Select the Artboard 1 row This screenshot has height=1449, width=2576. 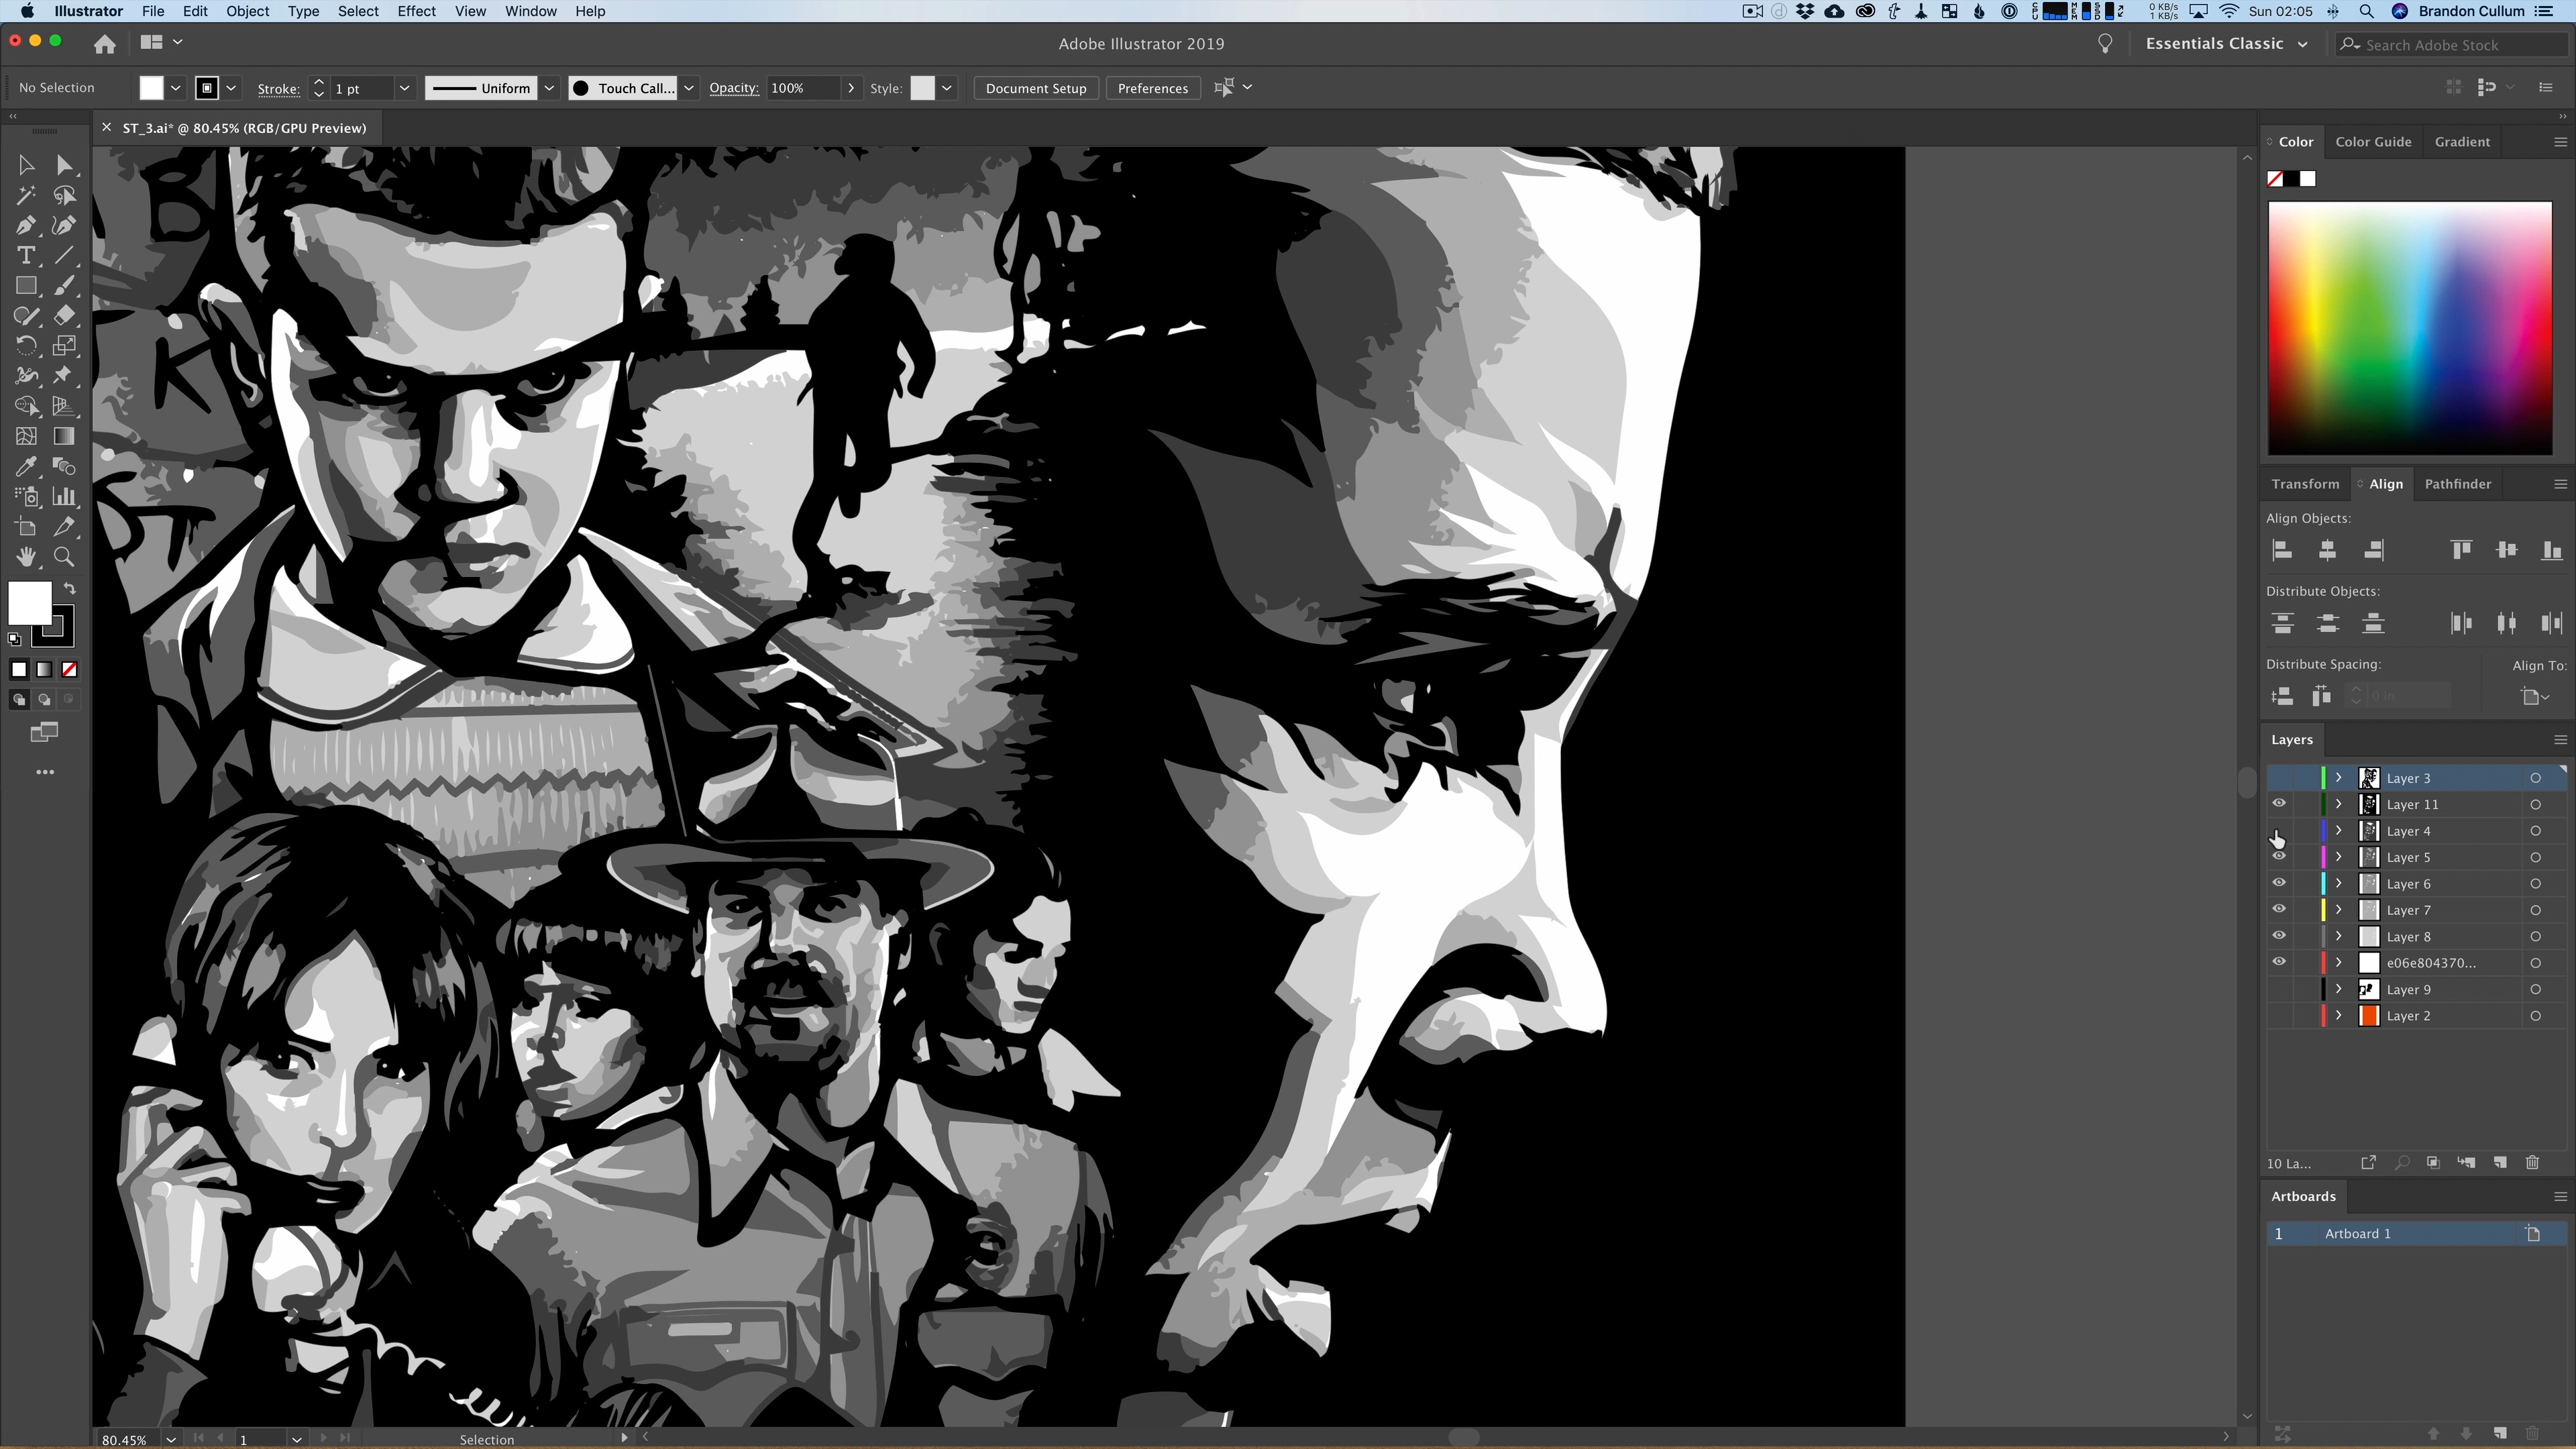[2415, 1233]
